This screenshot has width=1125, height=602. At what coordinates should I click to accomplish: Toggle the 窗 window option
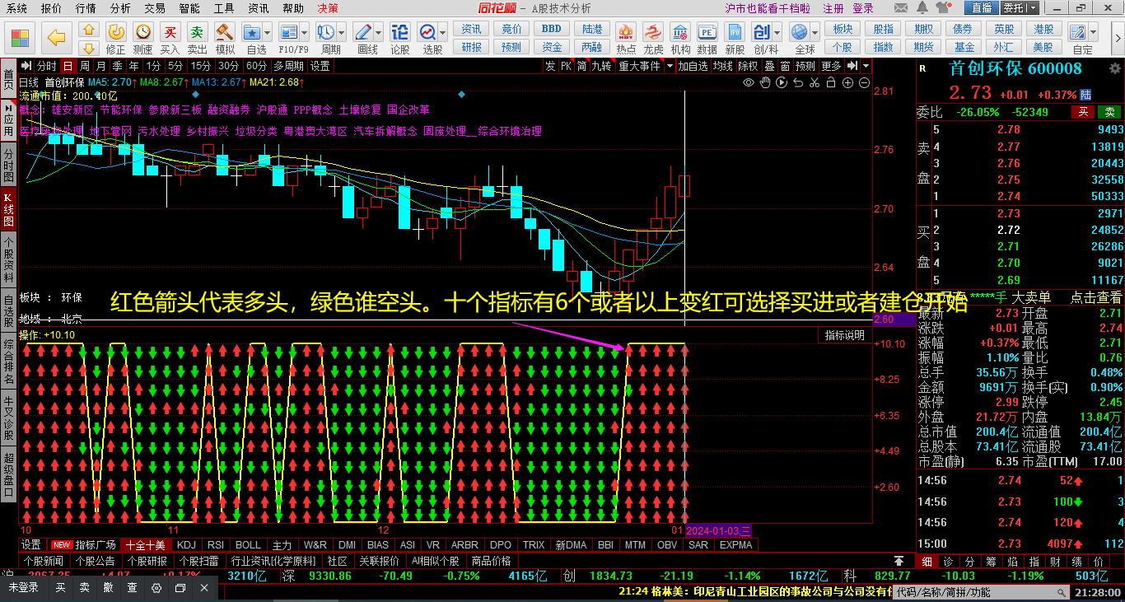tap(786, 66)
